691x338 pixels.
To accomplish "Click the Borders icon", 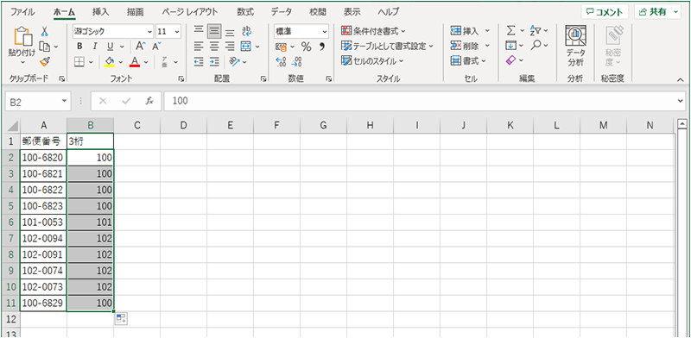I will point(79,61).
